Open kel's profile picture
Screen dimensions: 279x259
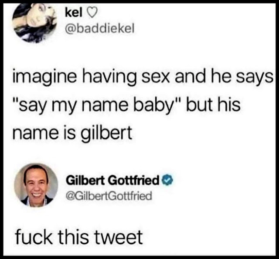(x=34, y=23)
